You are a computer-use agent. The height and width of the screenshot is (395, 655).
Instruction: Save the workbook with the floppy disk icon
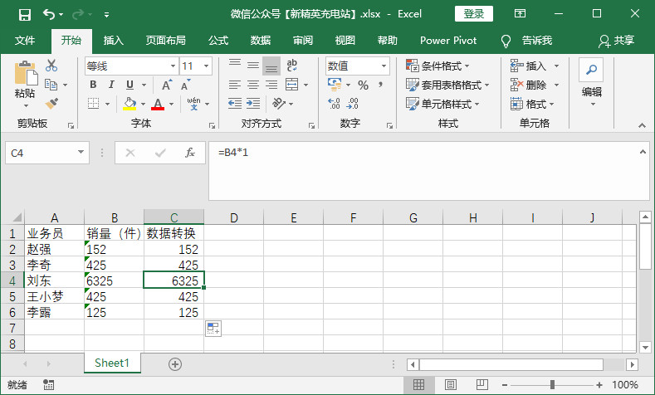(x=25, y=15)
